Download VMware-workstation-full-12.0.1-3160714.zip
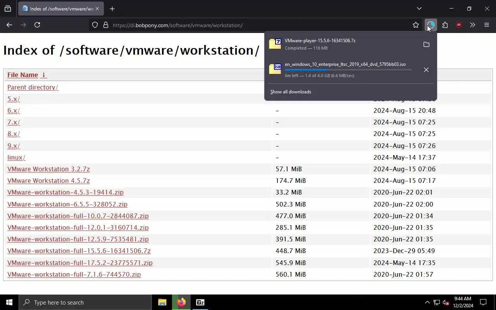 pyautogui.click(x=78, y=227)
